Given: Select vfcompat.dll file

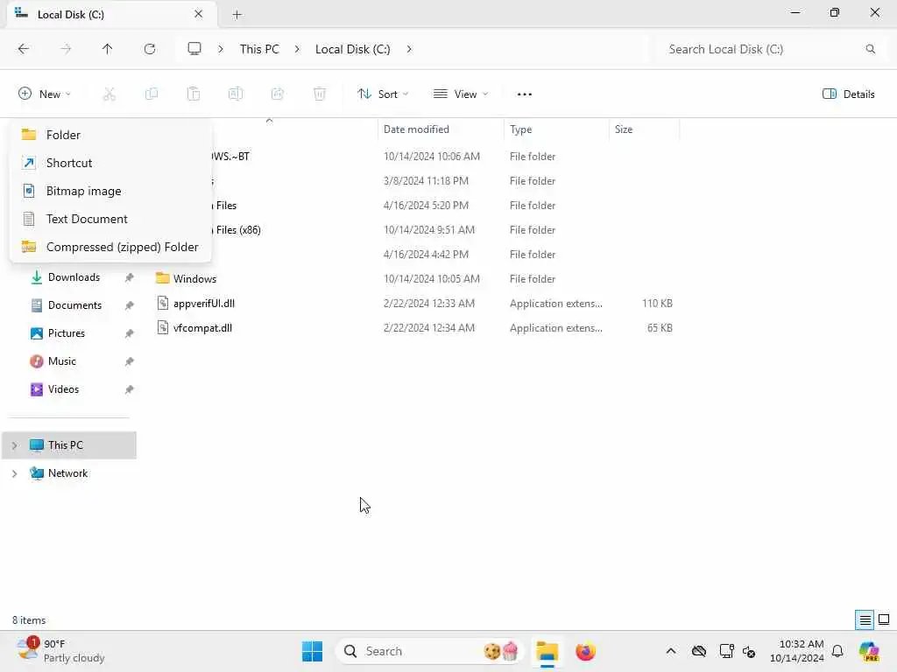Looking at the screenshot, I should coord(202,328).
